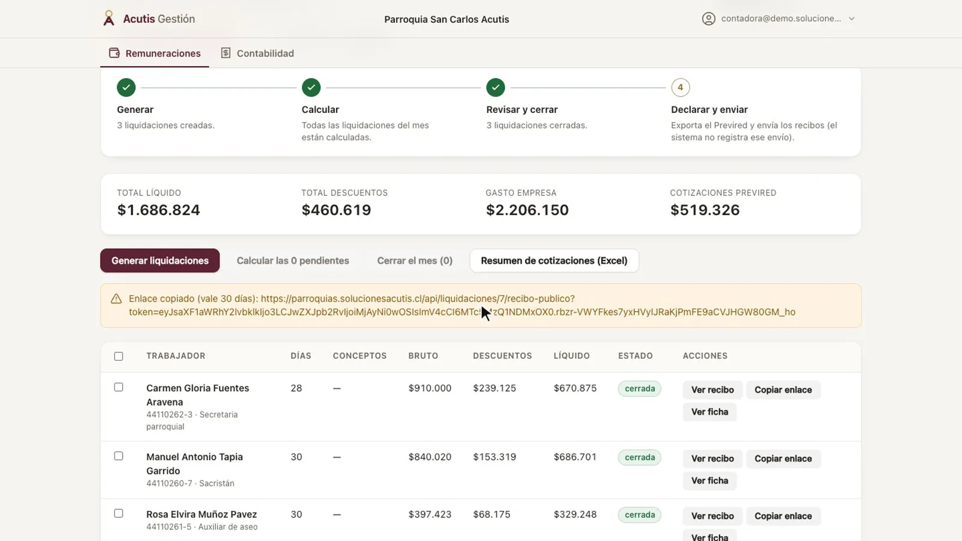Click the contadora@demo account email
The height and width of the screenshot is (541, 962).
(781, 19)
